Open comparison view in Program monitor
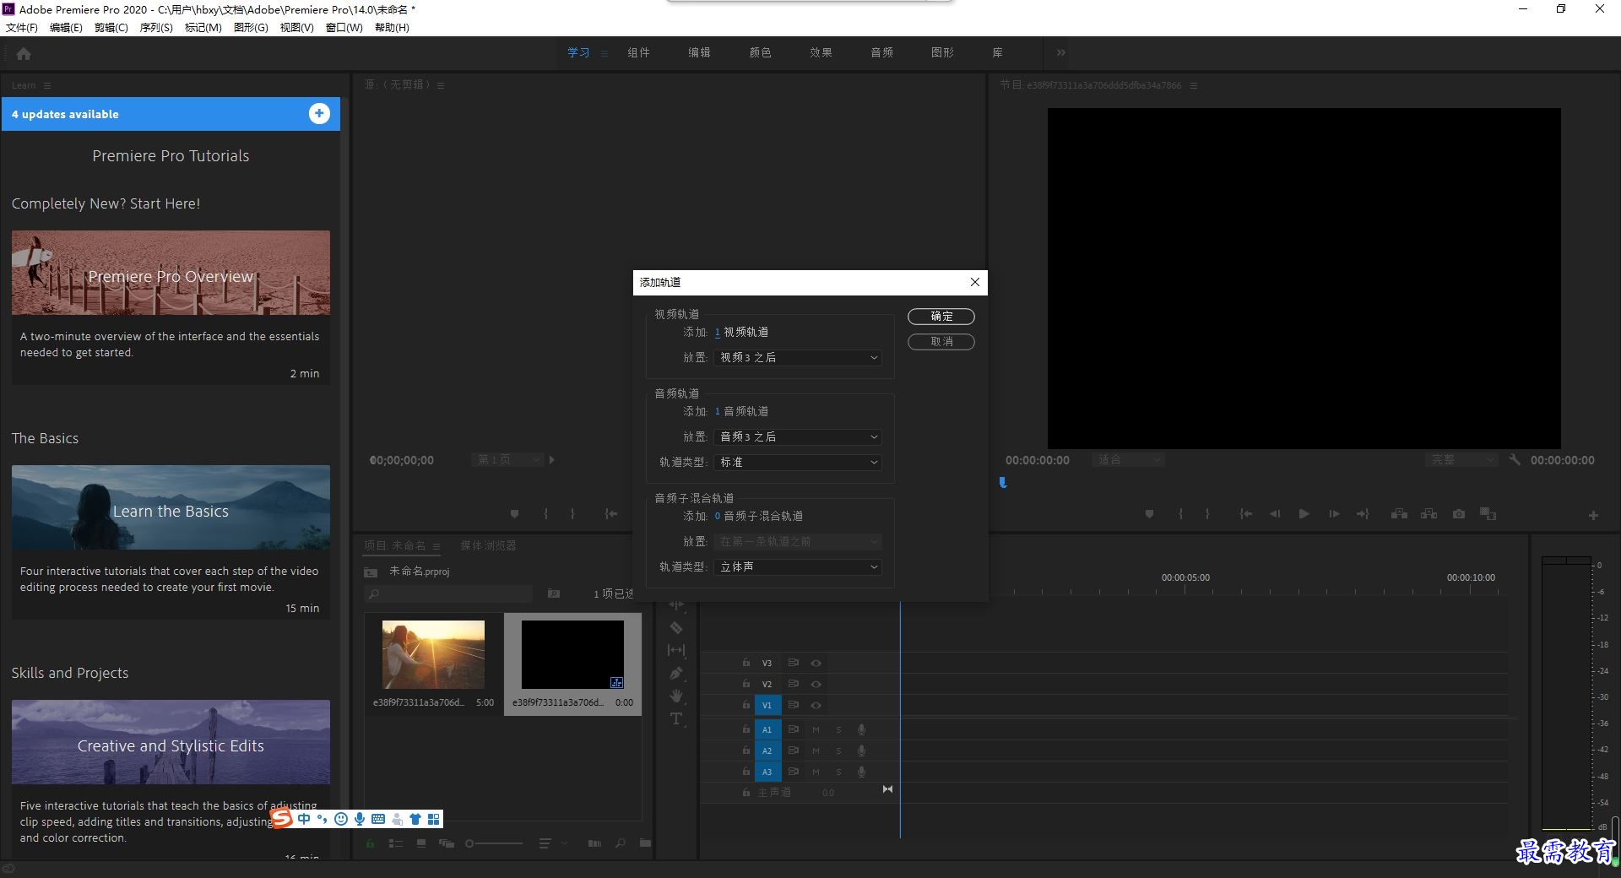The height and width of the screenshot is (878, 1621). 1488,513
